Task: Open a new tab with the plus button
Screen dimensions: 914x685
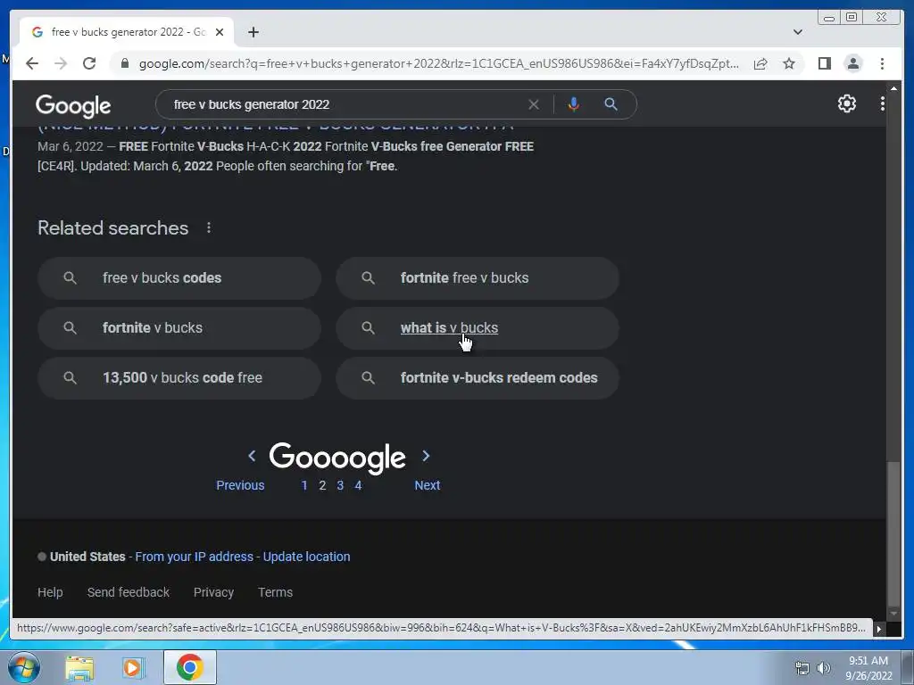Action: 253,32
